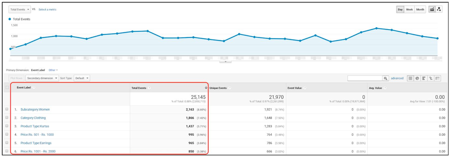
Task: Click the 1,283 unique events cell
Action: pyautogui.click(x=268, y=126)
